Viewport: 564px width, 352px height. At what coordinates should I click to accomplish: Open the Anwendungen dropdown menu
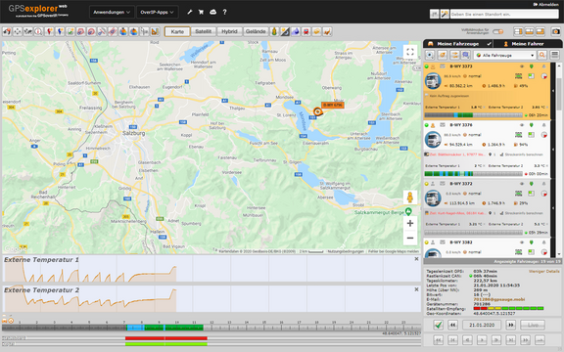[x=112, y=12]
